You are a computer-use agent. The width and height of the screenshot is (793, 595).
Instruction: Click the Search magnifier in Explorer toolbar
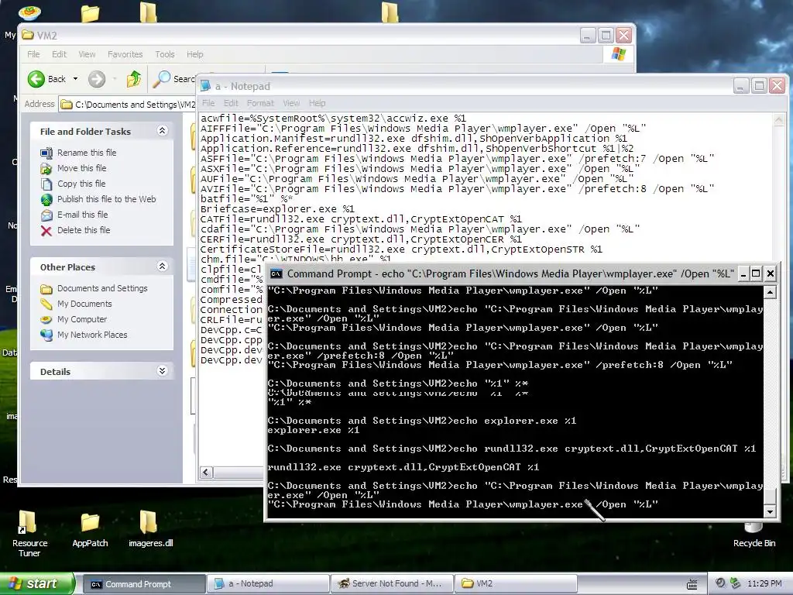coord(162,79)
